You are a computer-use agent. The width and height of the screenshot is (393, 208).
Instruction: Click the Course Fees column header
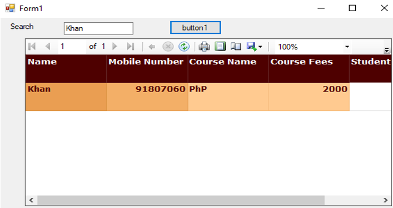(309, 69)
